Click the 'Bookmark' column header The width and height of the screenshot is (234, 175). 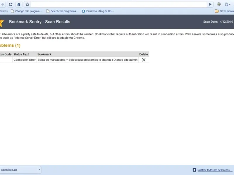pyautogui.click(x=44, y=54)
